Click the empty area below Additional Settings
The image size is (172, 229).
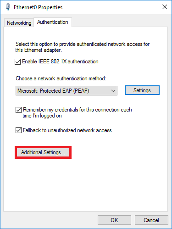86,184
